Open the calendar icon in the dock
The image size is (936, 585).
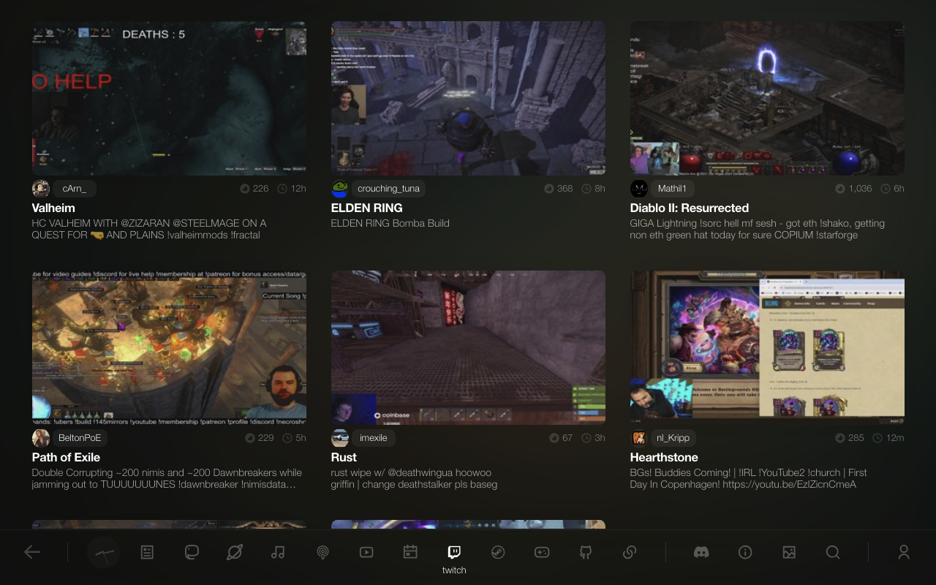click(410, 552)
